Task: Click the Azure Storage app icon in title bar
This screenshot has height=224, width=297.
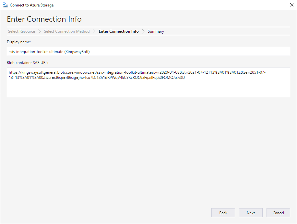Action: pyautogui.click(x=6, y=5)
